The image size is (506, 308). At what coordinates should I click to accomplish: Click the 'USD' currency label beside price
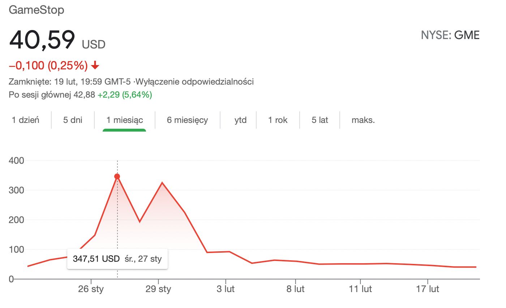pyautogui.click(x=94, y=44)
